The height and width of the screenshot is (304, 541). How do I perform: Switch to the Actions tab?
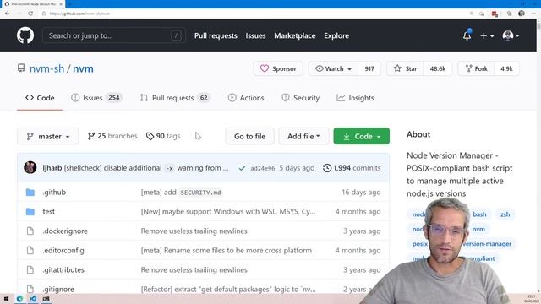coord(246,98)
